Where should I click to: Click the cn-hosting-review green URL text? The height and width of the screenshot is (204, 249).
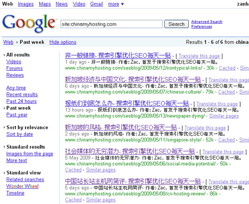(135, 193)
